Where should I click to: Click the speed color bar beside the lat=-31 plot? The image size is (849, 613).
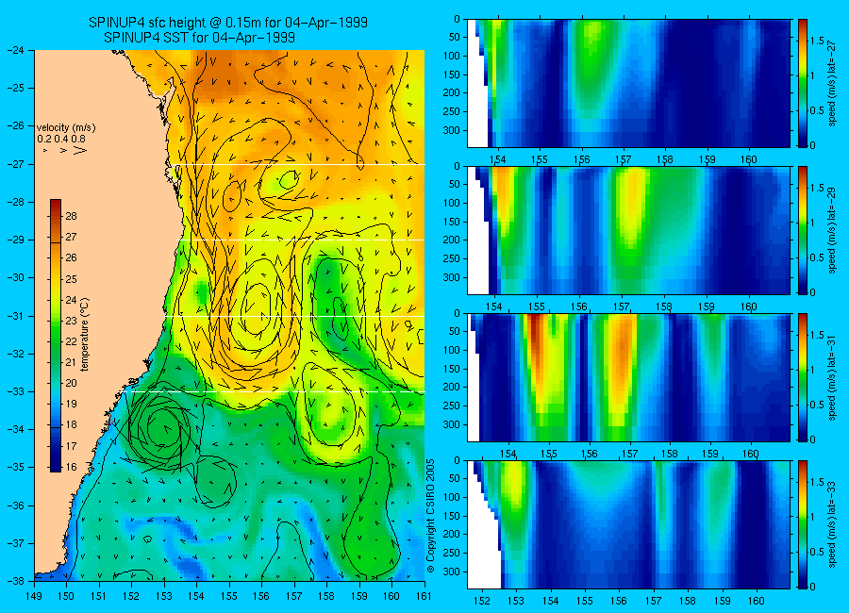(803, 377)
